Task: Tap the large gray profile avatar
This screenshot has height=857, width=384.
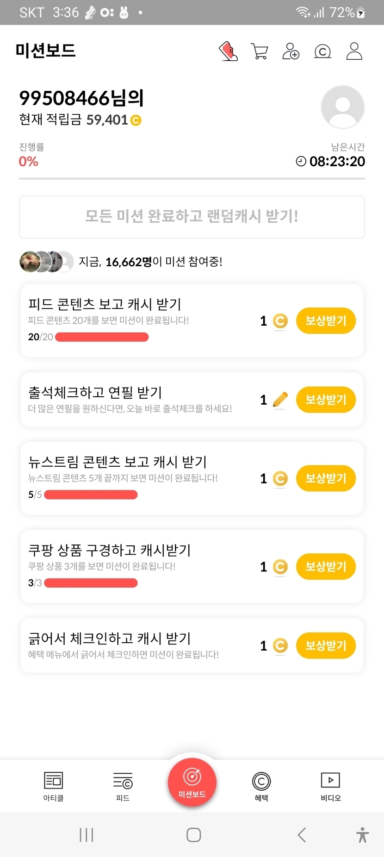Action: click(343, 107)
